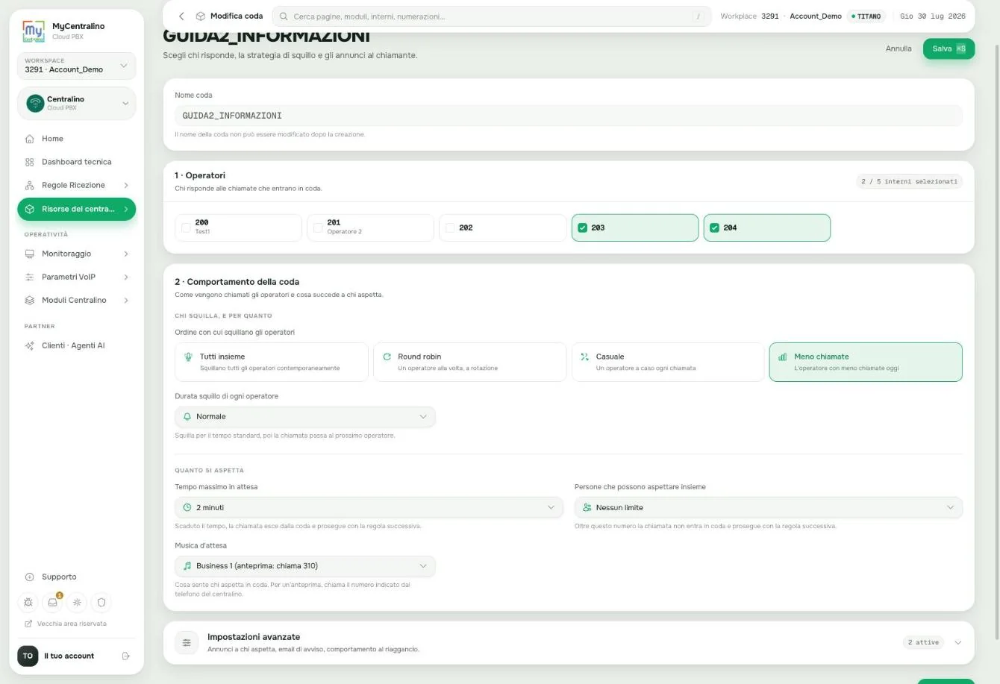Expand Impostazioni avanzate section
Viewport: 1000px width, 684px height.
[x=958, y=642]
